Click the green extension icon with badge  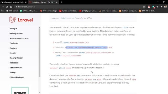point(153,7)
